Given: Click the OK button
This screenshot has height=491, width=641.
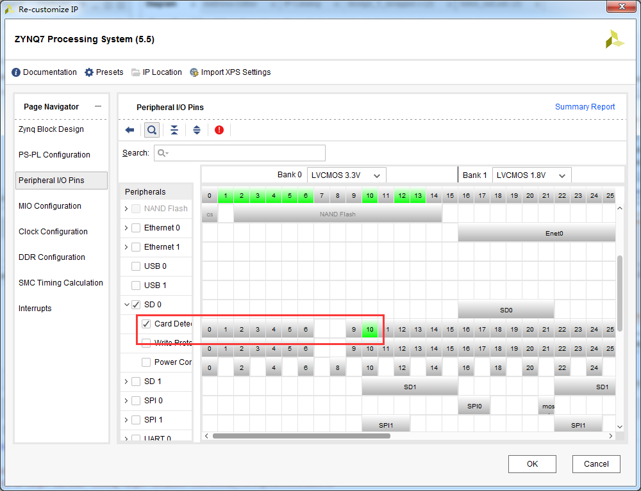Looking at the screenshot, I should coord(532,463).
